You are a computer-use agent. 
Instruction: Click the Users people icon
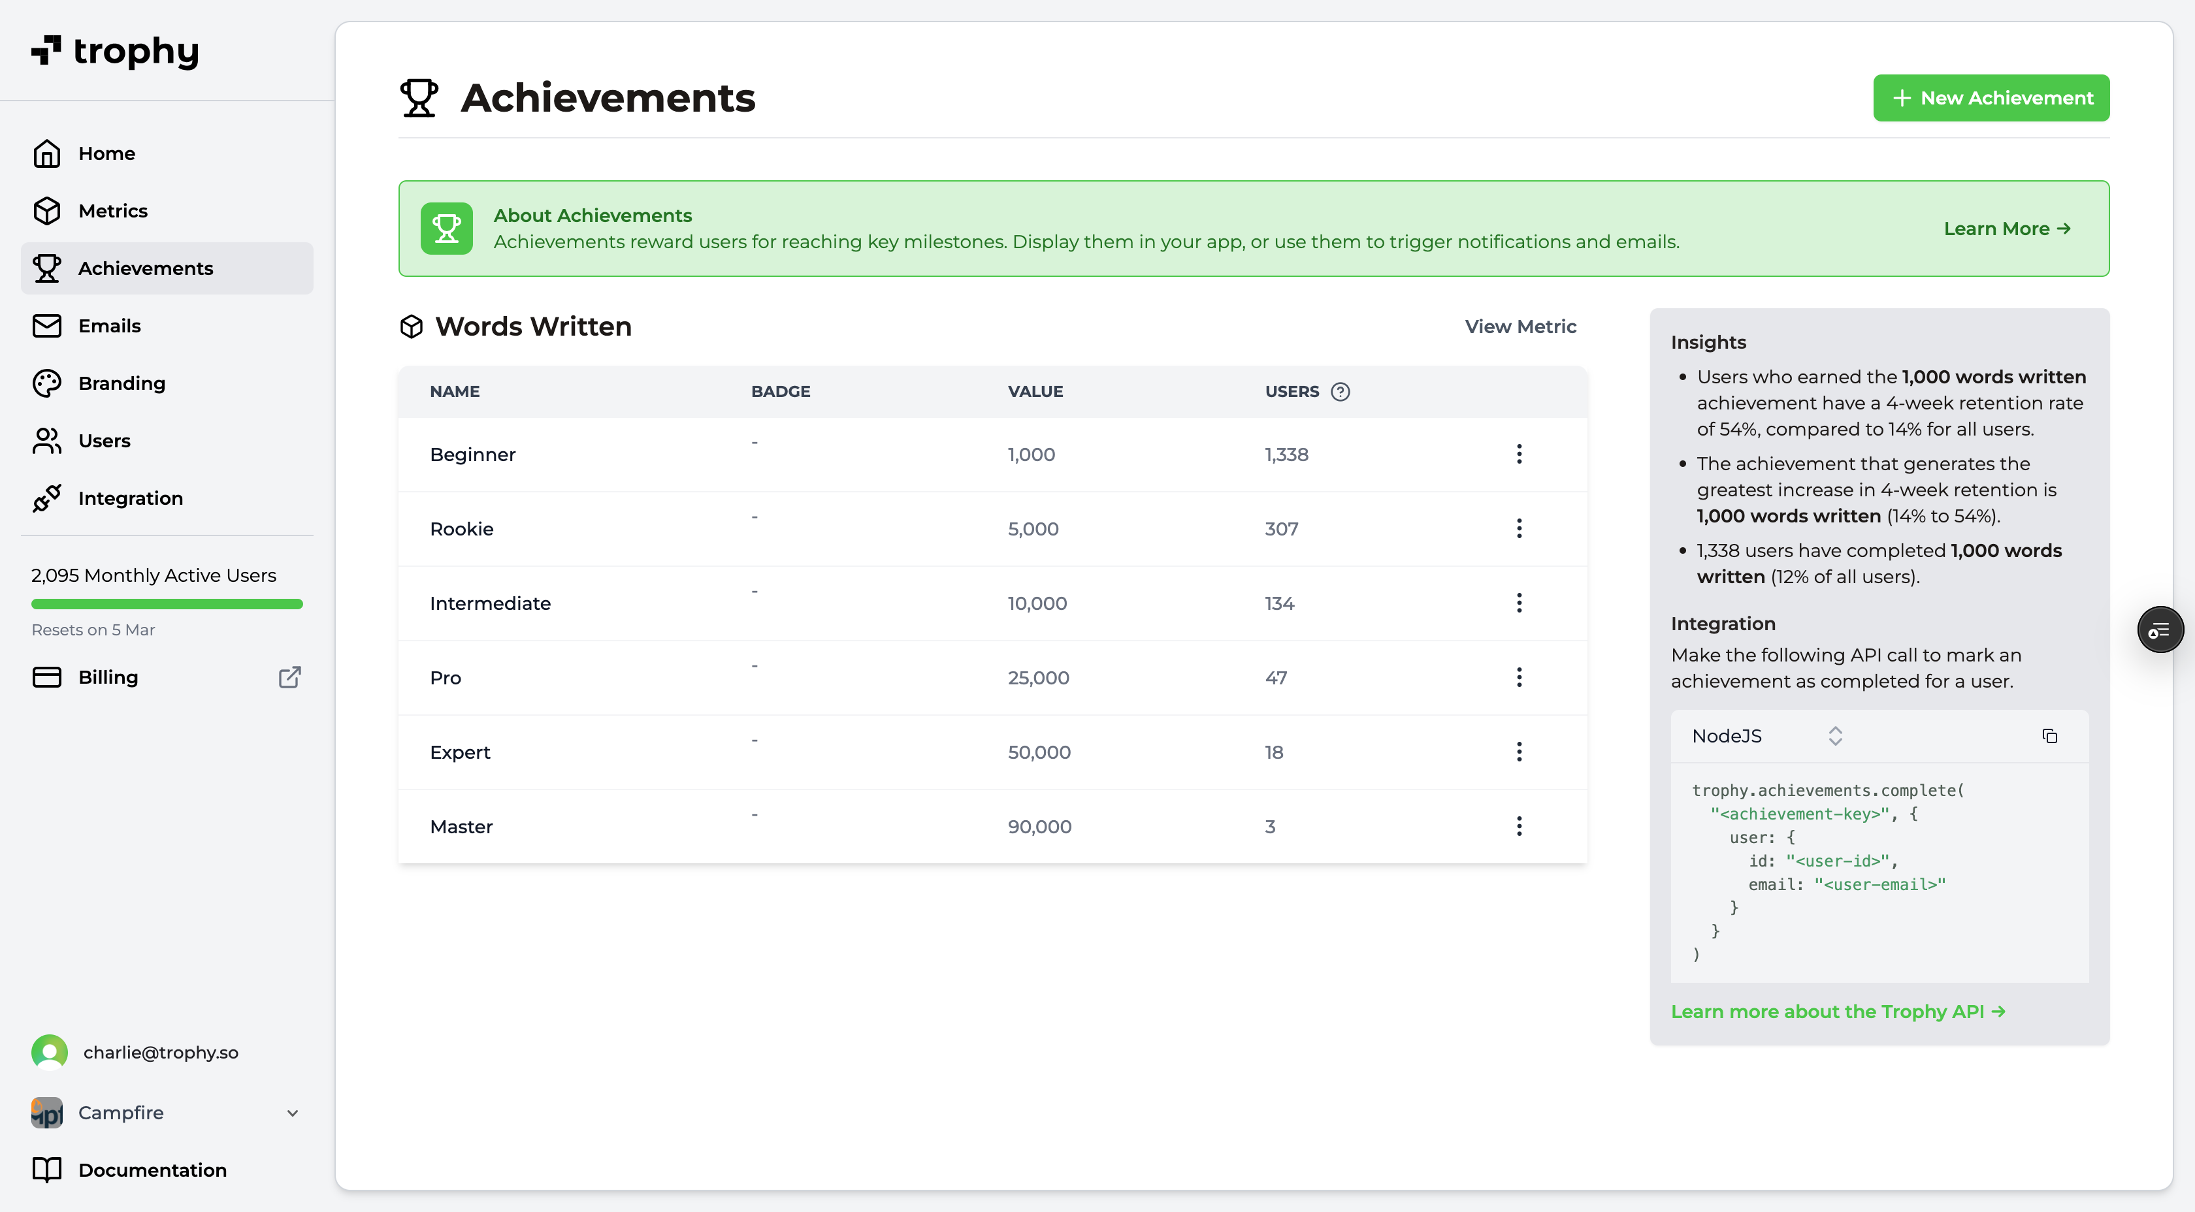[47, 440]
